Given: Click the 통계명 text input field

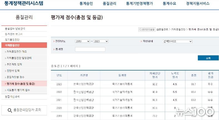Looking at the screenshot, I should tap(90, 49).
